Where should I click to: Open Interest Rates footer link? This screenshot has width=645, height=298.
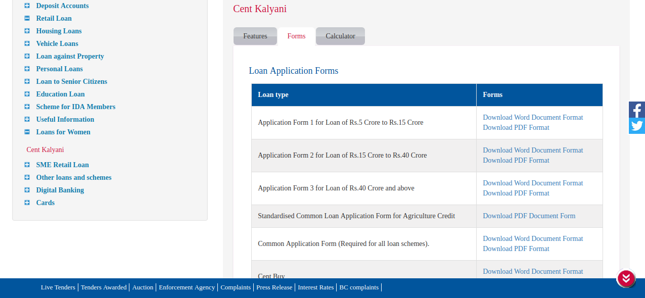tap(315, 287)
